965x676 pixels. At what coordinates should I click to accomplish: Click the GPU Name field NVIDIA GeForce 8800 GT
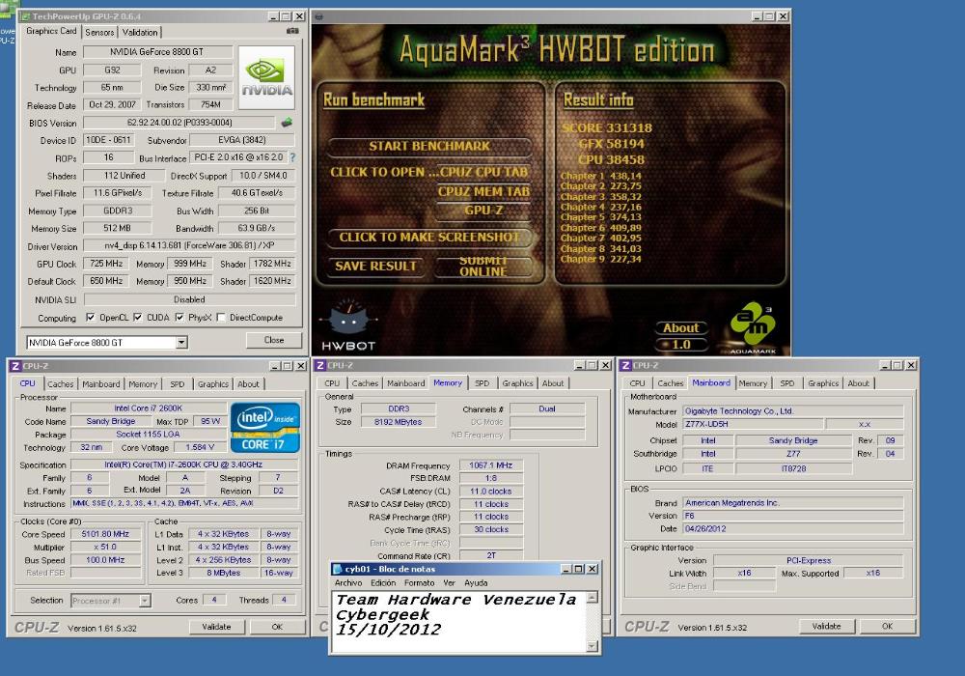[157, 52]
